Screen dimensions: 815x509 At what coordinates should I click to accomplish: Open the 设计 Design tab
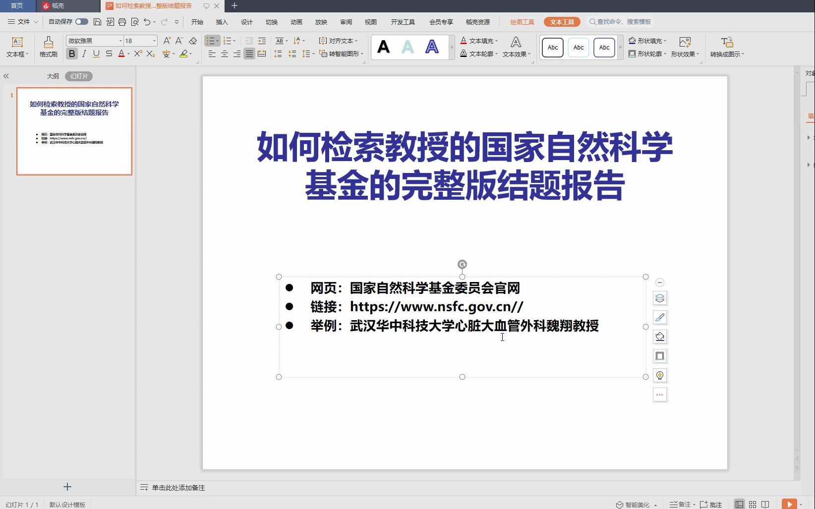click(x=246, y=22)
